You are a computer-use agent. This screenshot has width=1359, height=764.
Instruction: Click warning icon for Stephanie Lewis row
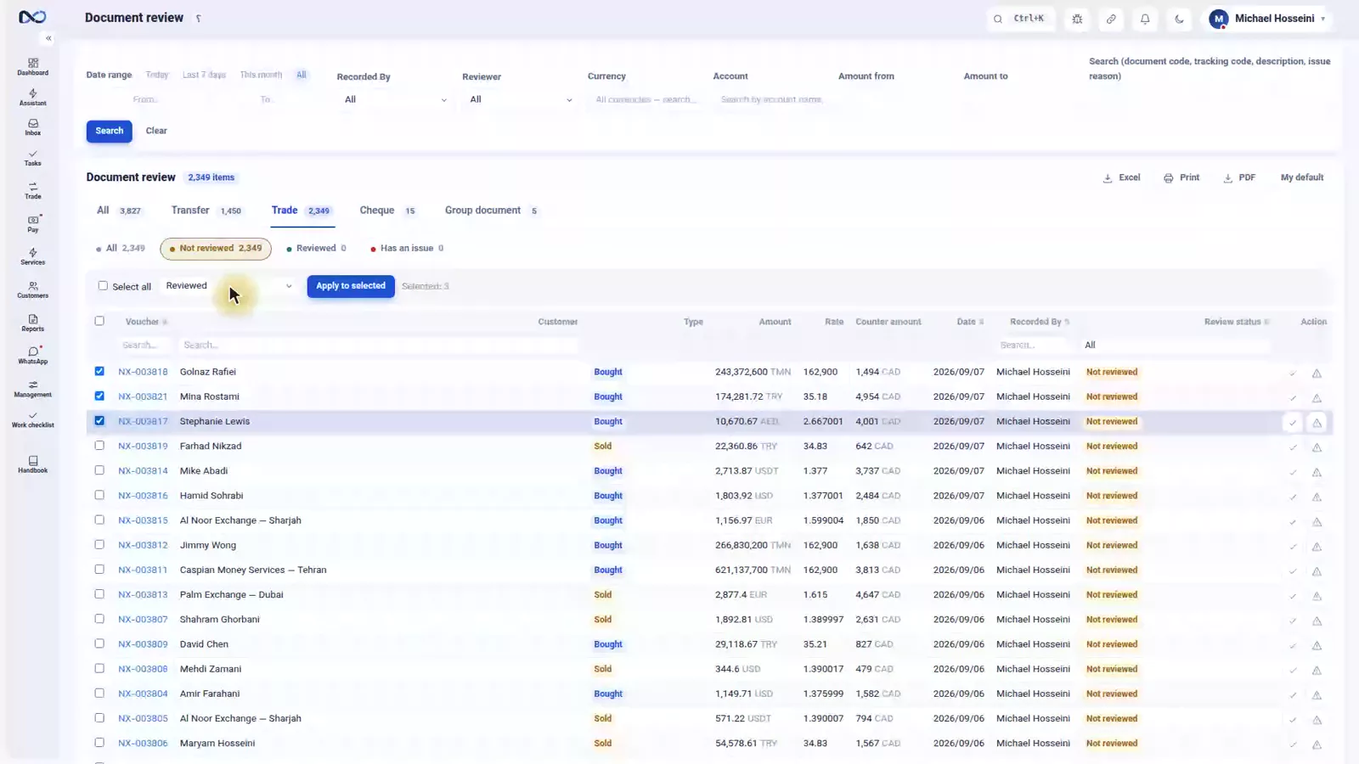(x=1317, y=423)
